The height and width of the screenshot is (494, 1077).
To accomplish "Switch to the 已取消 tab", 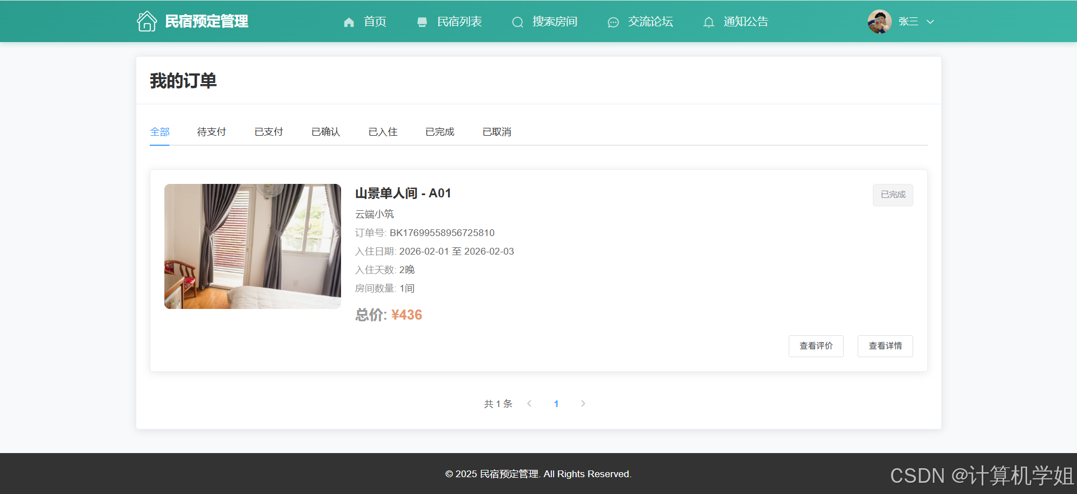I will click(497, 132).
